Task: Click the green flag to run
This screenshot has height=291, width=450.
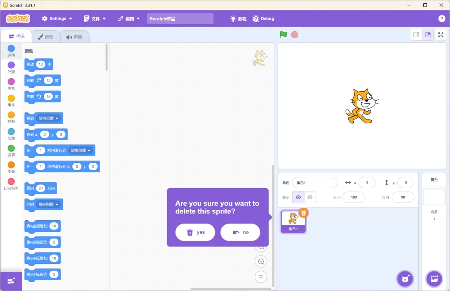Action: pos(283,35)
